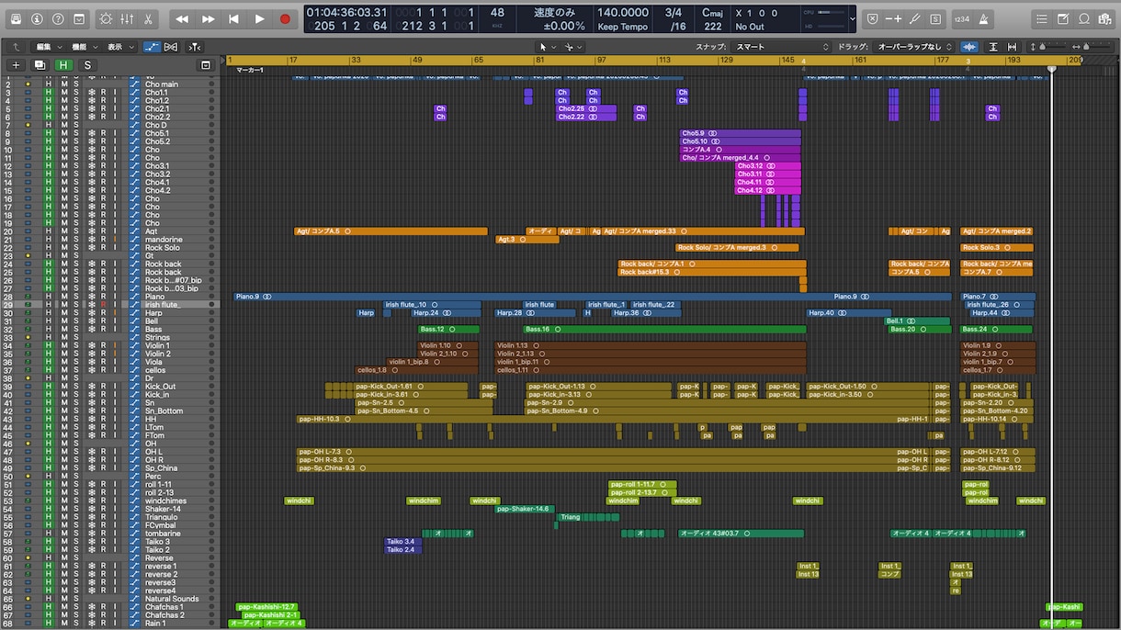1121x630 pixels.
Task: Enable the control bar Solo button
Action: tap(935, 18)
